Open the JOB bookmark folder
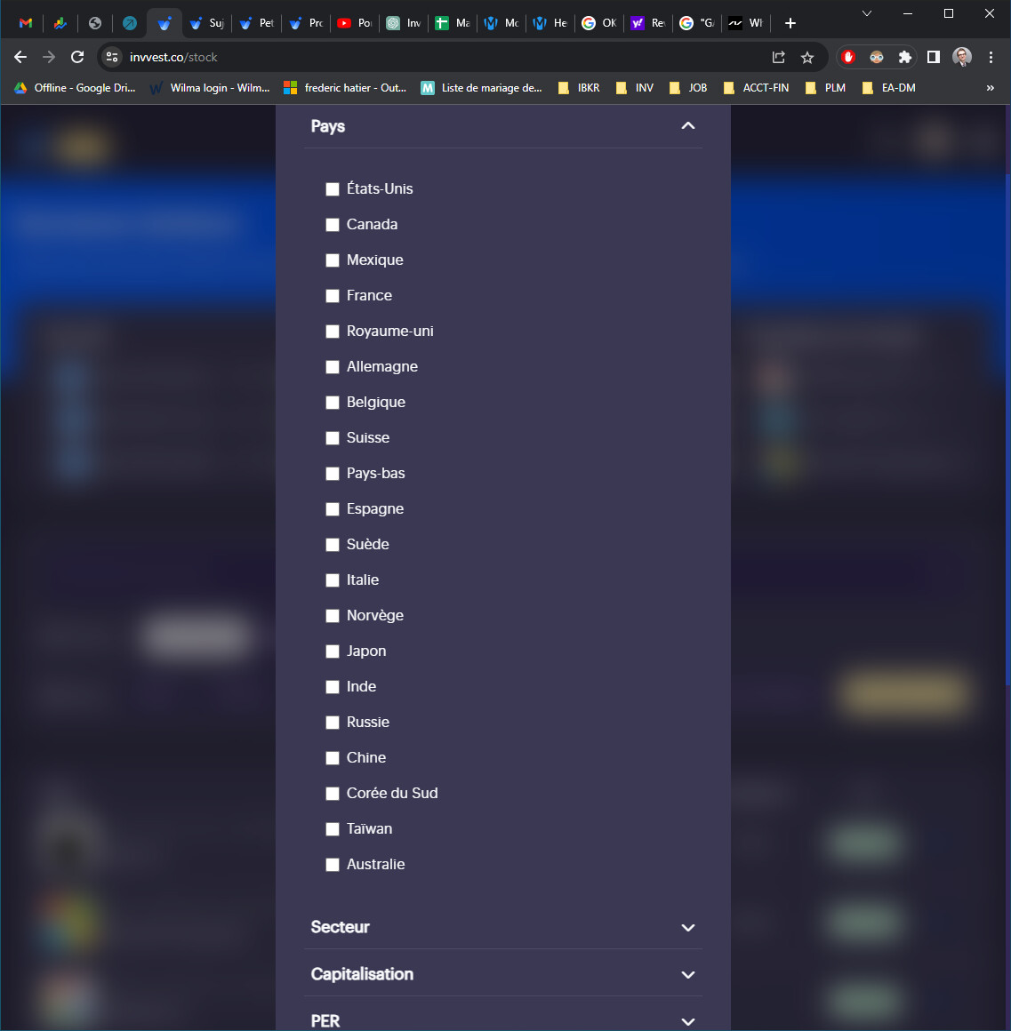The height and width of the screenshot is (1031, 1011). point(689,88)
